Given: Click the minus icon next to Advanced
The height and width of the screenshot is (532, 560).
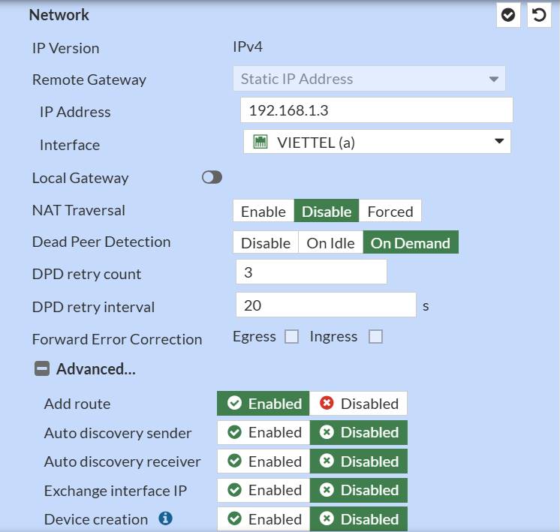Looking at the screenshot, I should tap(42, 369).
